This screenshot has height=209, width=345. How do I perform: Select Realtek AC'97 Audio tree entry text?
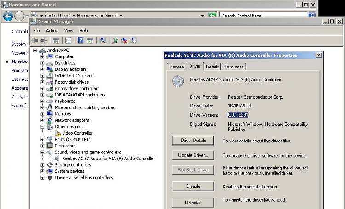tap(109, 158)
